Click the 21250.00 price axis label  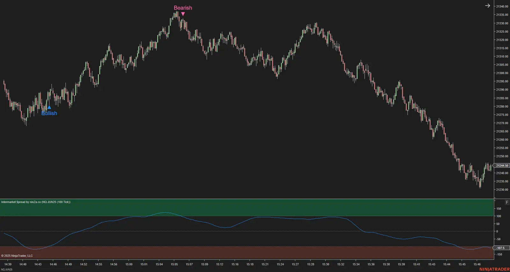pyautogui.click(x=502, y=156)
